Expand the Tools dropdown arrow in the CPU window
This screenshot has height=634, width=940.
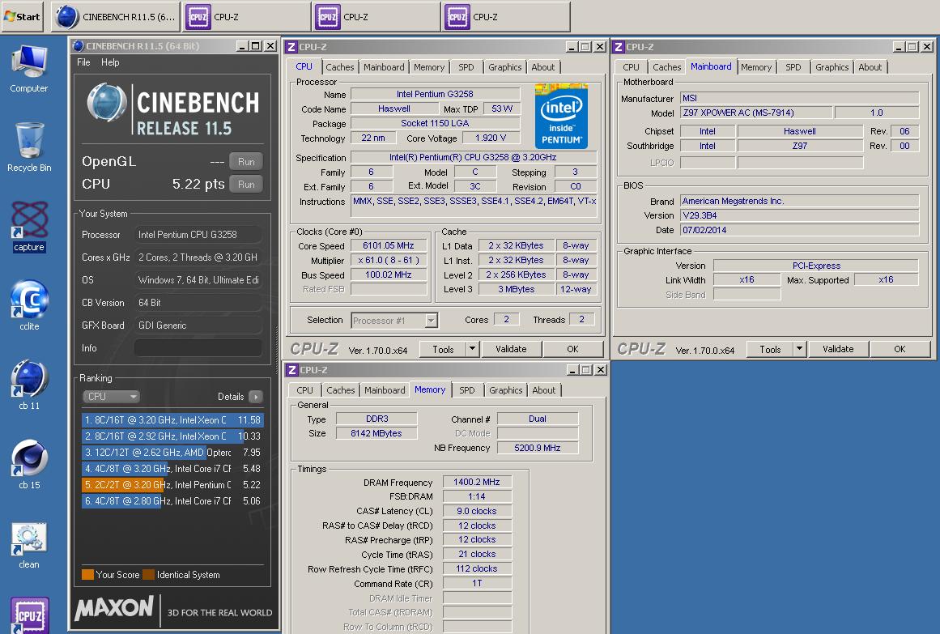472,348
